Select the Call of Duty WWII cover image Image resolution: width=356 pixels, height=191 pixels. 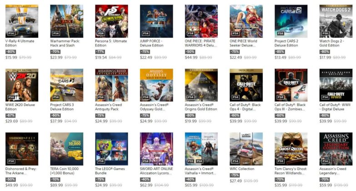point(336,85)
